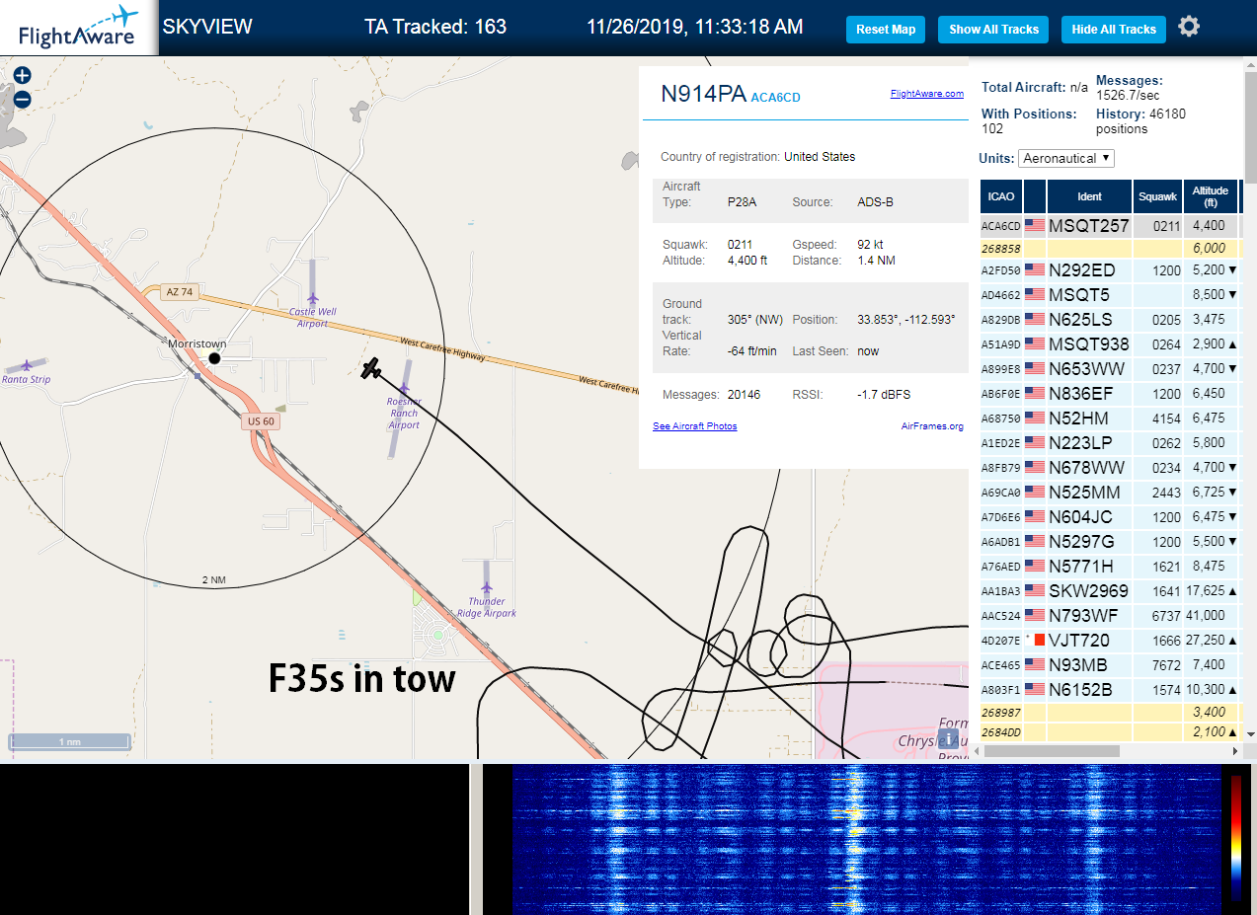Screen dimensions: 1257x915
Task: Click the SKYVIEW header title
Action: point(207,27)
